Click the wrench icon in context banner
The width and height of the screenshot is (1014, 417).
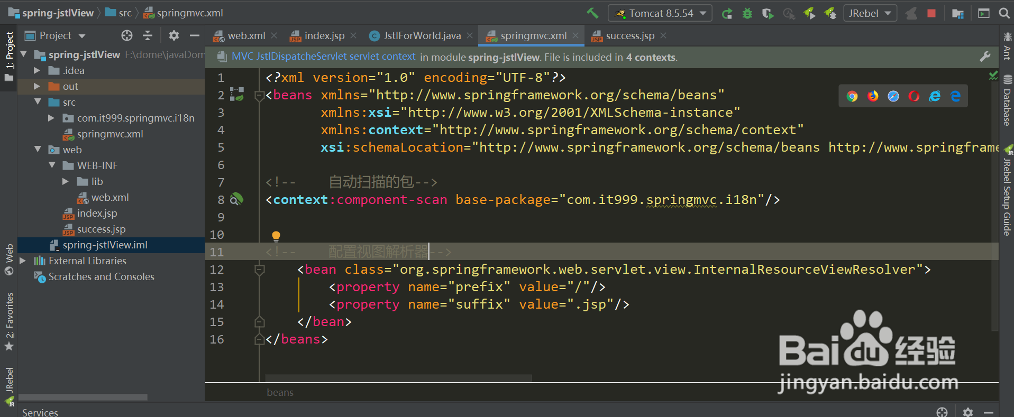tap(985, 57)
